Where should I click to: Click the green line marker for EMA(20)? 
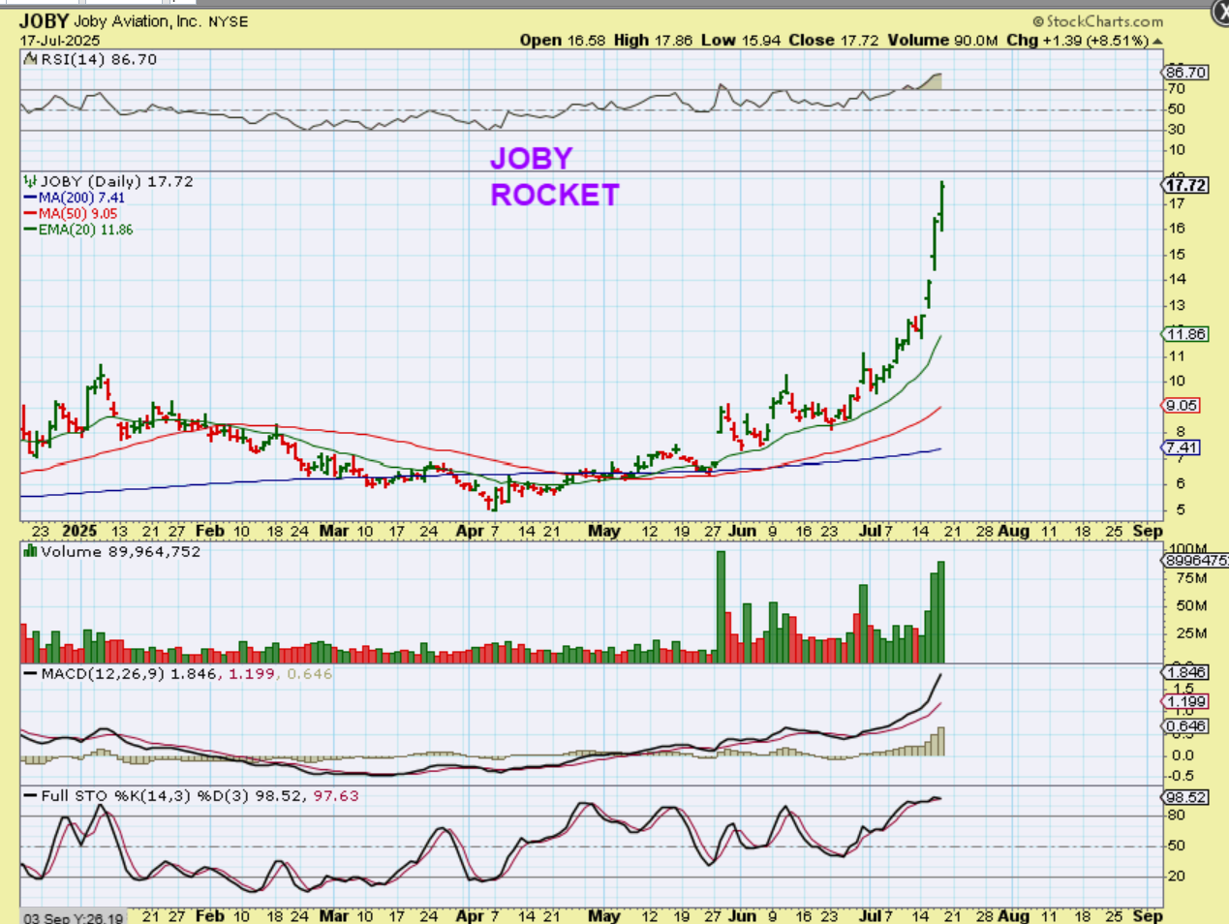coord(30,230)
